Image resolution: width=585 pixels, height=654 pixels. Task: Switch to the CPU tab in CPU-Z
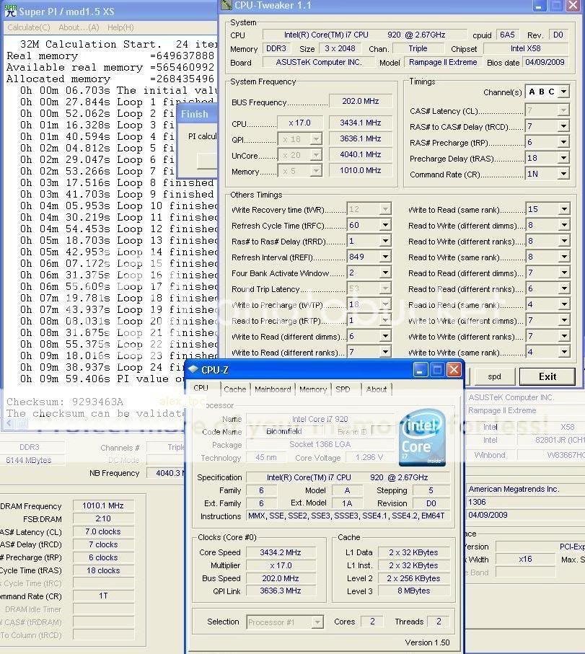pyautogui.click(x=201, y=388)
